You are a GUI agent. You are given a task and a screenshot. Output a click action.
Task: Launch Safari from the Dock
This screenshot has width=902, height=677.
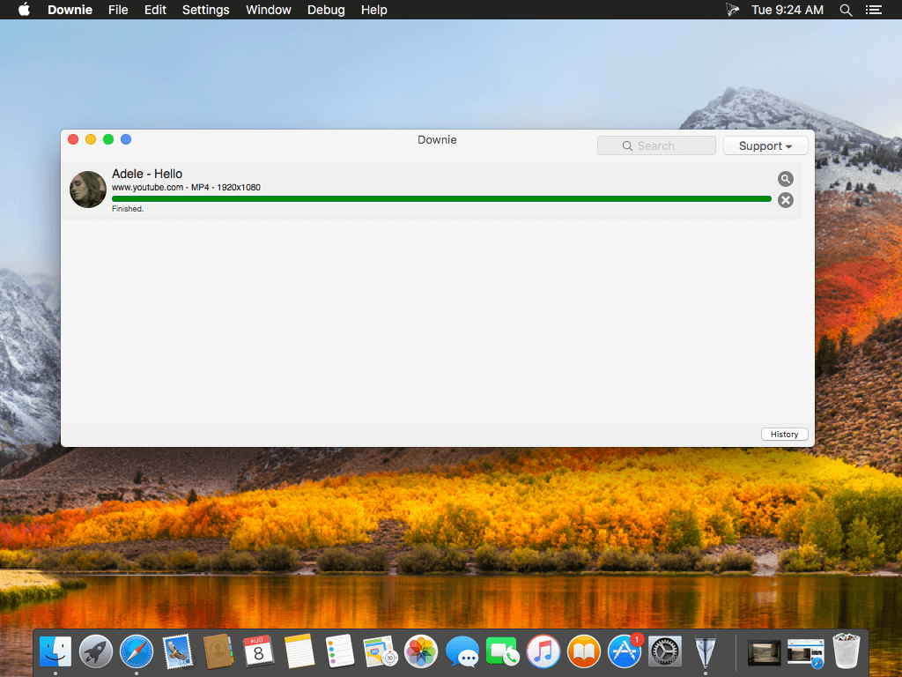(137, 651)
